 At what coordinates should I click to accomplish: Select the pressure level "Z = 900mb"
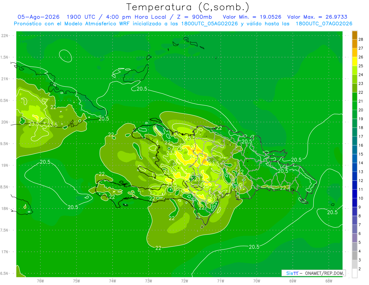click(195, 17)
